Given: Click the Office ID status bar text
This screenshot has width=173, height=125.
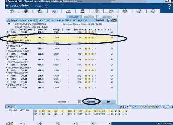Looking at the screenshot, I should (165, 124).
